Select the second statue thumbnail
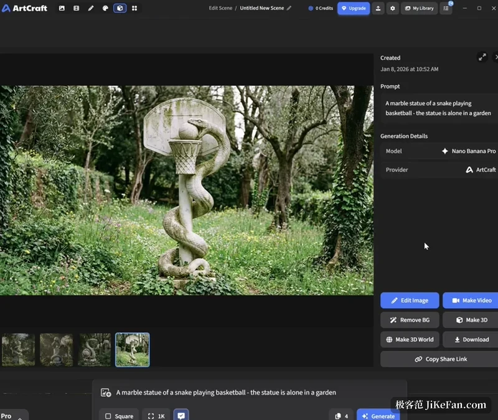This screenshot has height=420, width=498. (57, 350)
